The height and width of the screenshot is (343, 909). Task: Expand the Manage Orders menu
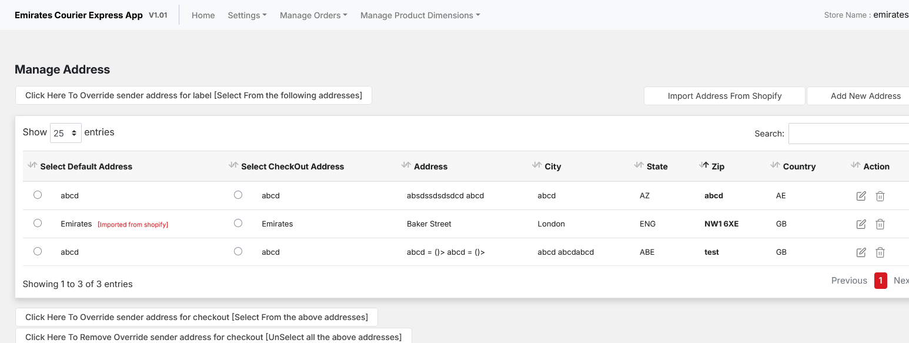click(313, 15)
